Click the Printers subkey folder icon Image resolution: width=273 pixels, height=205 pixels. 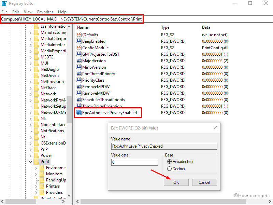tap(42, 186)
